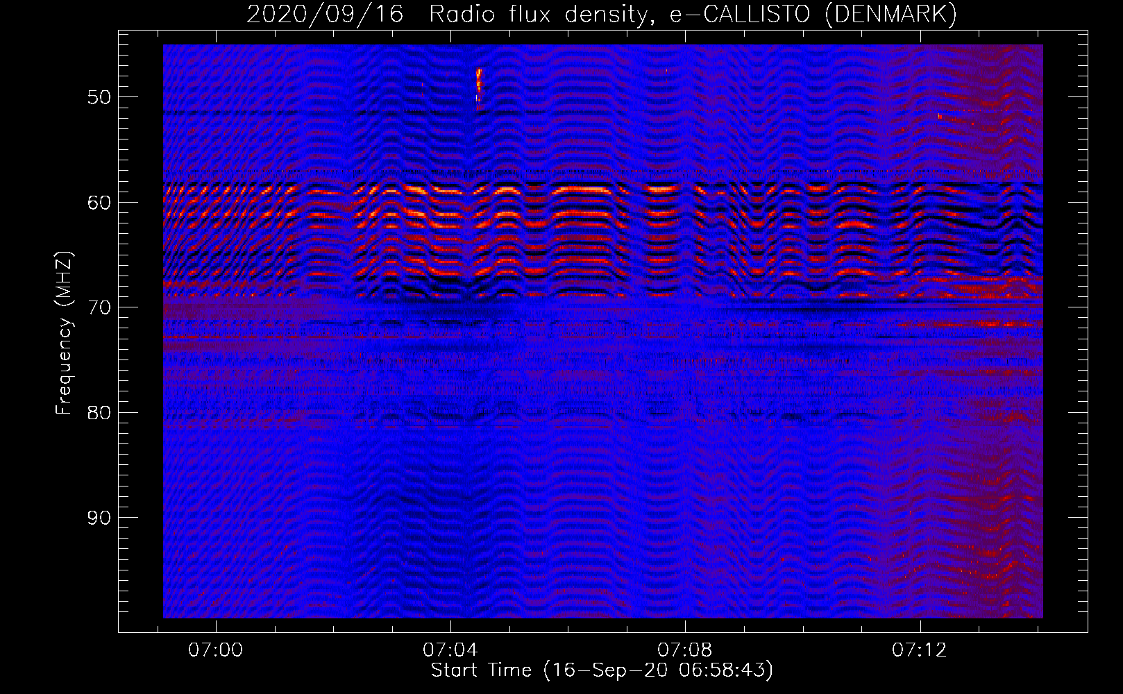Screen dimensions: 1123x694
Task: Select the 07:00 time tick label
Action: [x=216, y=650]
